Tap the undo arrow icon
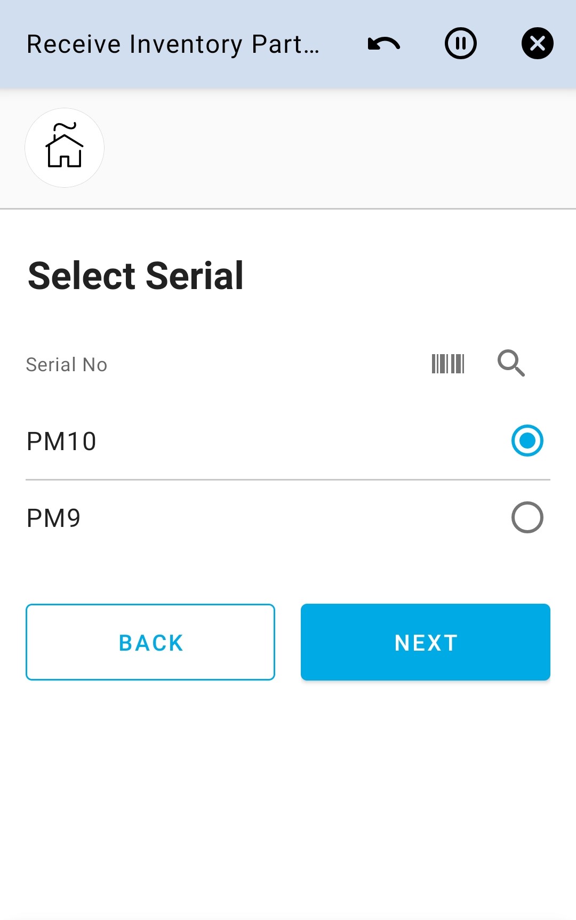 click(x=384, y=44)
